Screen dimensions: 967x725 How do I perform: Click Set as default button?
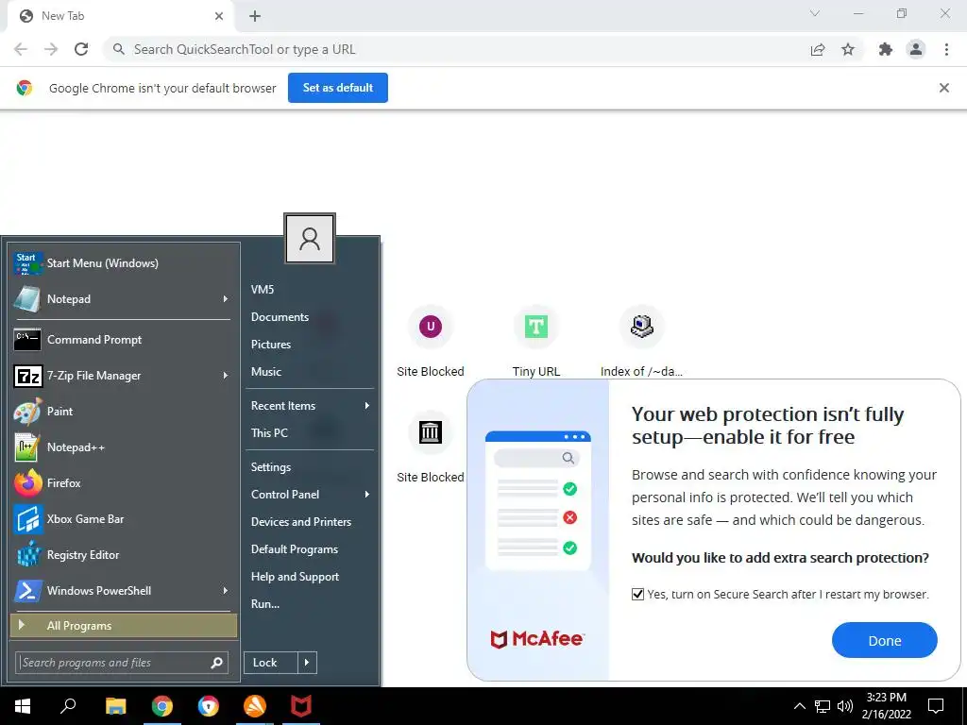tap(338, 88)
